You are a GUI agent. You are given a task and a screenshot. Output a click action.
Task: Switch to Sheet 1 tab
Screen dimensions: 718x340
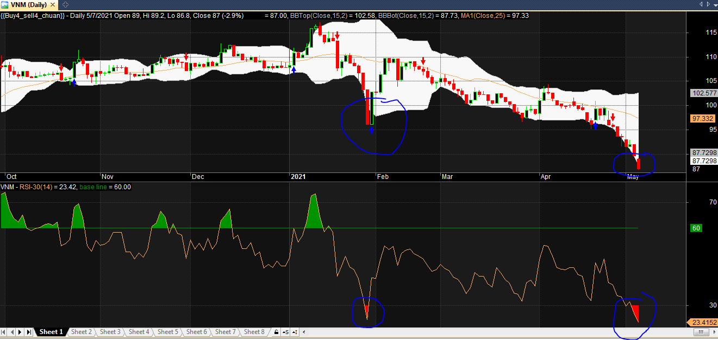point(51,332)
